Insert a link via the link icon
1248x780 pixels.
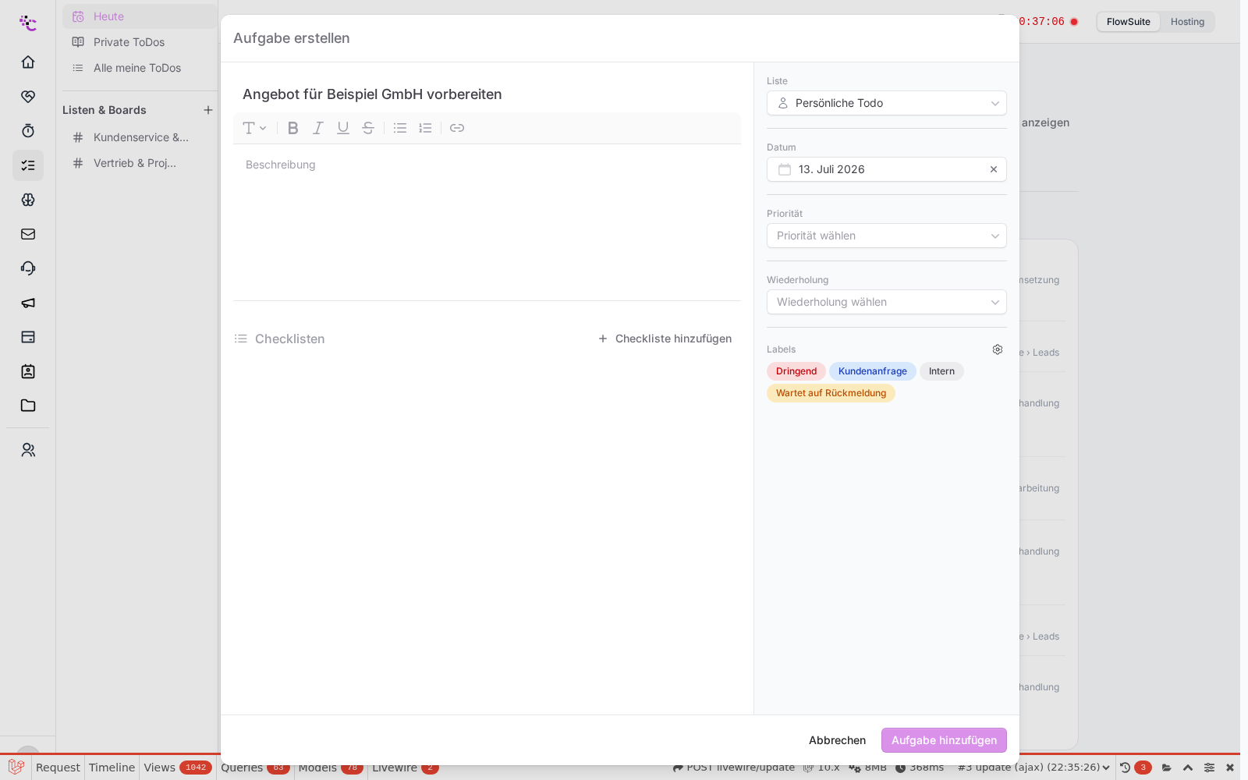(457, 128)
